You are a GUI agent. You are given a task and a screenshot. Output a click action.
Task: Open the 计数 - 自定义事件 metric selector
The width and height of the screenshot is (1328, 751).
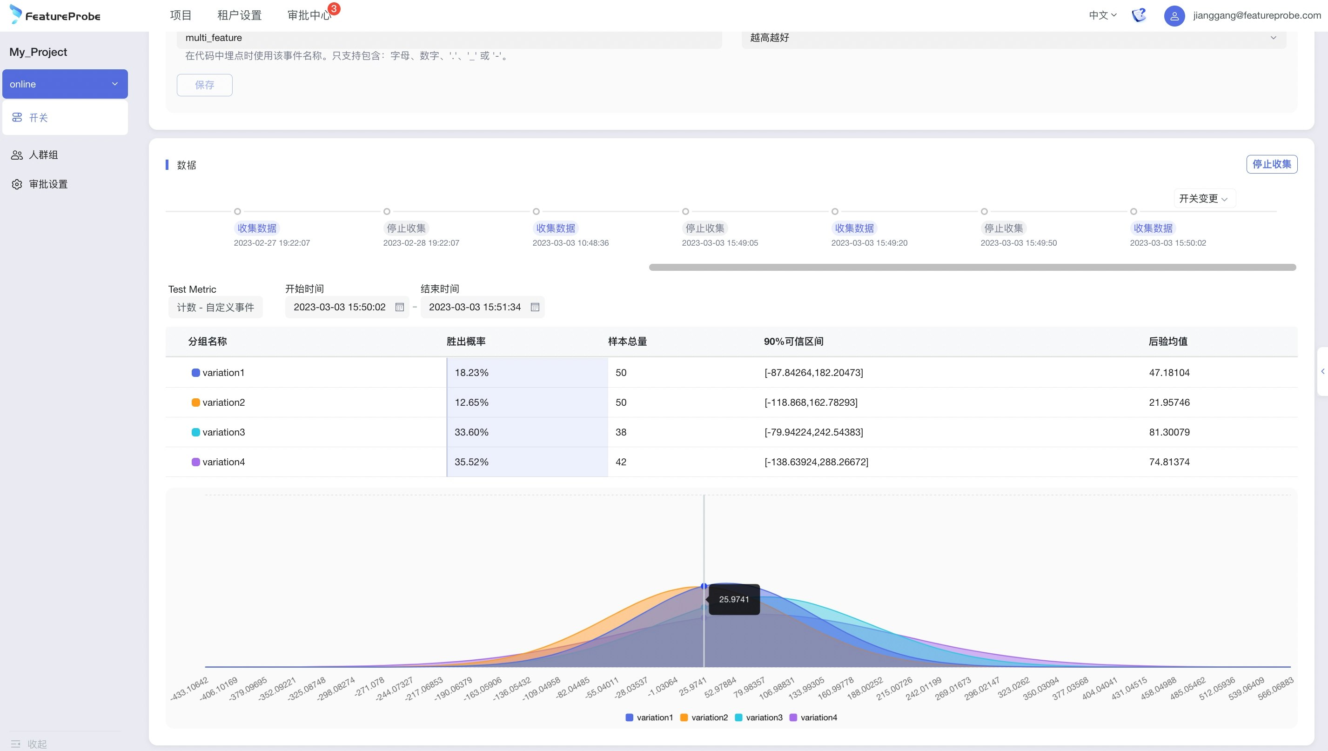pyautogui.click(x=215, y=307)
